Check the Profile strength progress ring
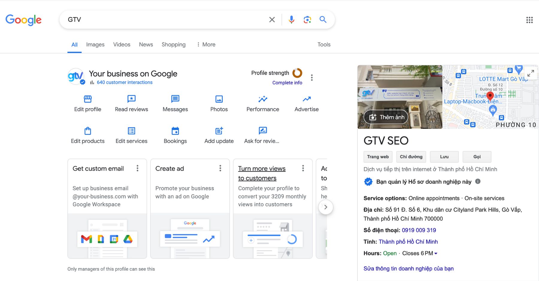 [298, 73]
